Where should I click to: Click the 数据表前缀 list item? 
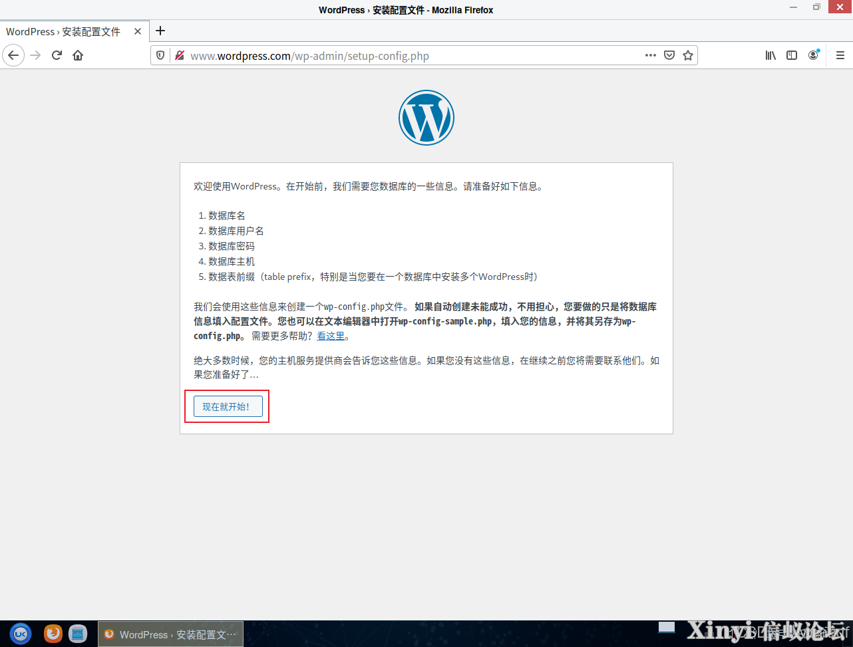coord(373,277)
